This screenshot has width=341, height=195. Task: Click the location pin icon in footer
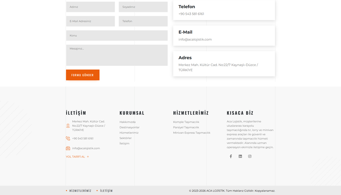click(68, 126)
